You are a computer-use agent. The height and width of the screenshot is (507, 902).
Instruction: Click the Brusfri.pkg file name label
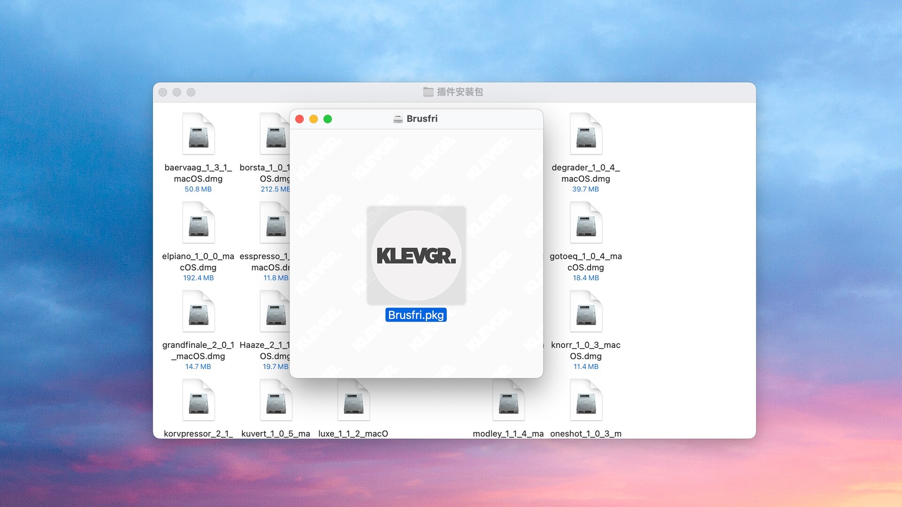pos(416,315)
